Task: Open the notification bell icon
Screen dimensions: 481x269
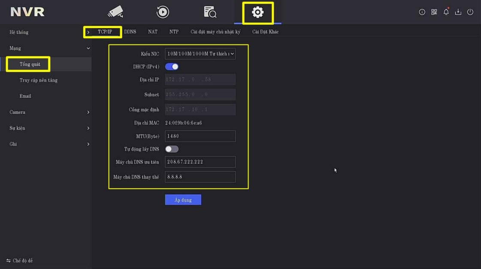Action: coord(446,12)
